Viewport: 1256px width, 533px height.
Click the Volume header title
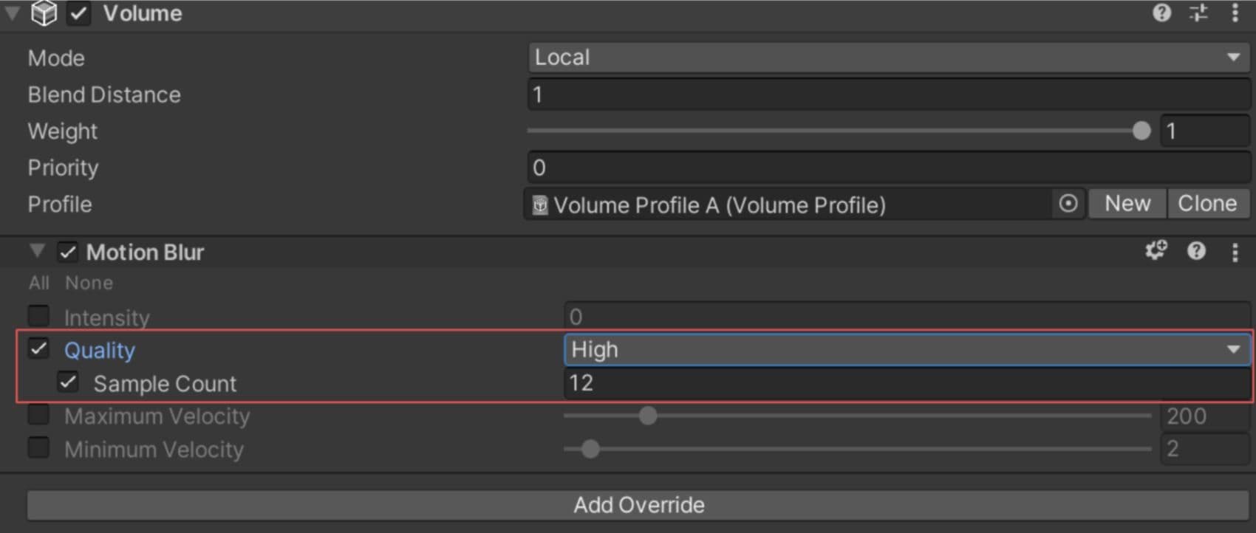tap(142, 13)
